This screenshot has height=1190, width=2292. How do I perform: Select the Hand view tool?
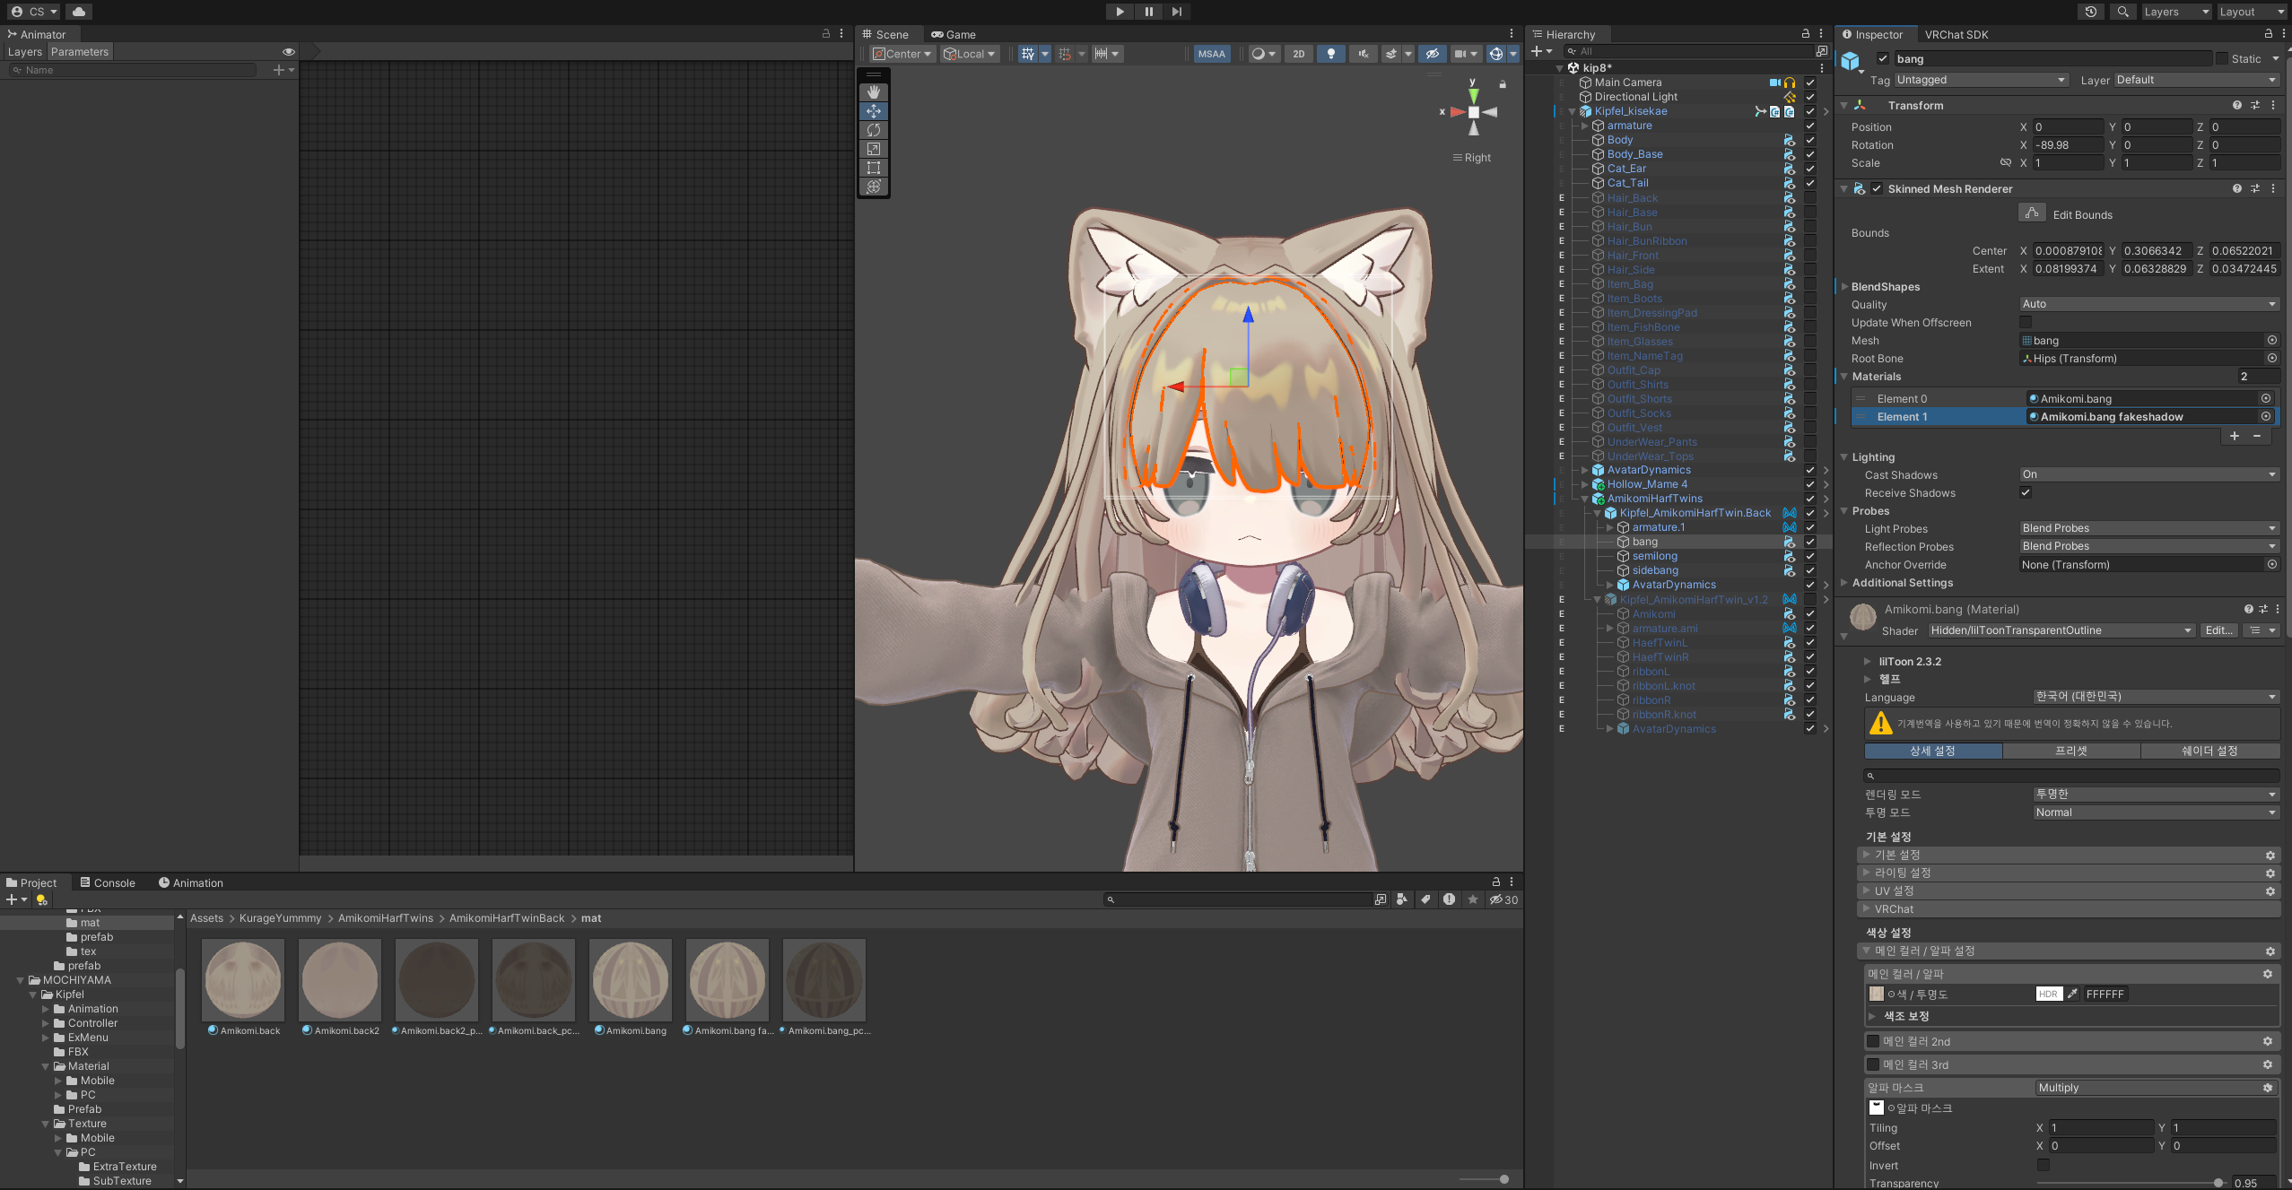tap(874, 92)
